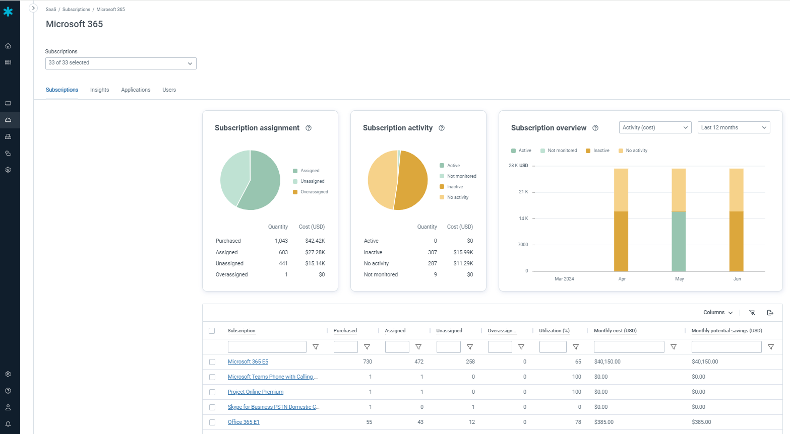Click filter icon for Purchased column
Image resolution: width=790 pixels, height=434 pixels.
[367, 347]
